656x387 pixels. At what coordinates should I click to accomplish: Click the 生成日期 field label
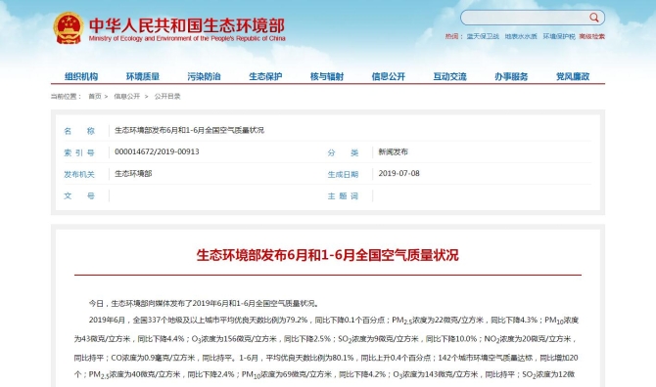click(x=343, y=175)
